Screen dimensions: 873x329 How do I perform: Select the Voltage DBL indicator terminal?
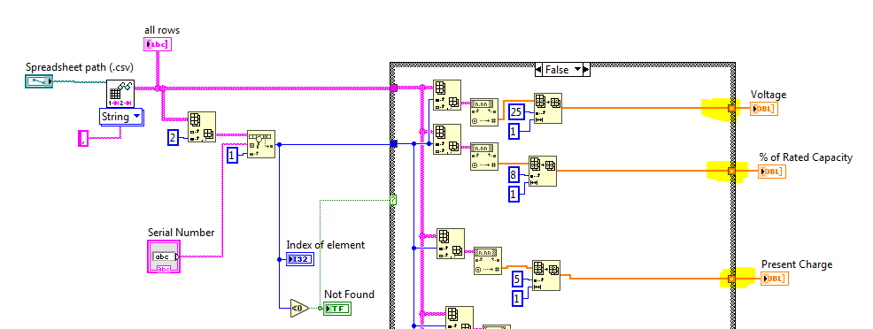764,109
